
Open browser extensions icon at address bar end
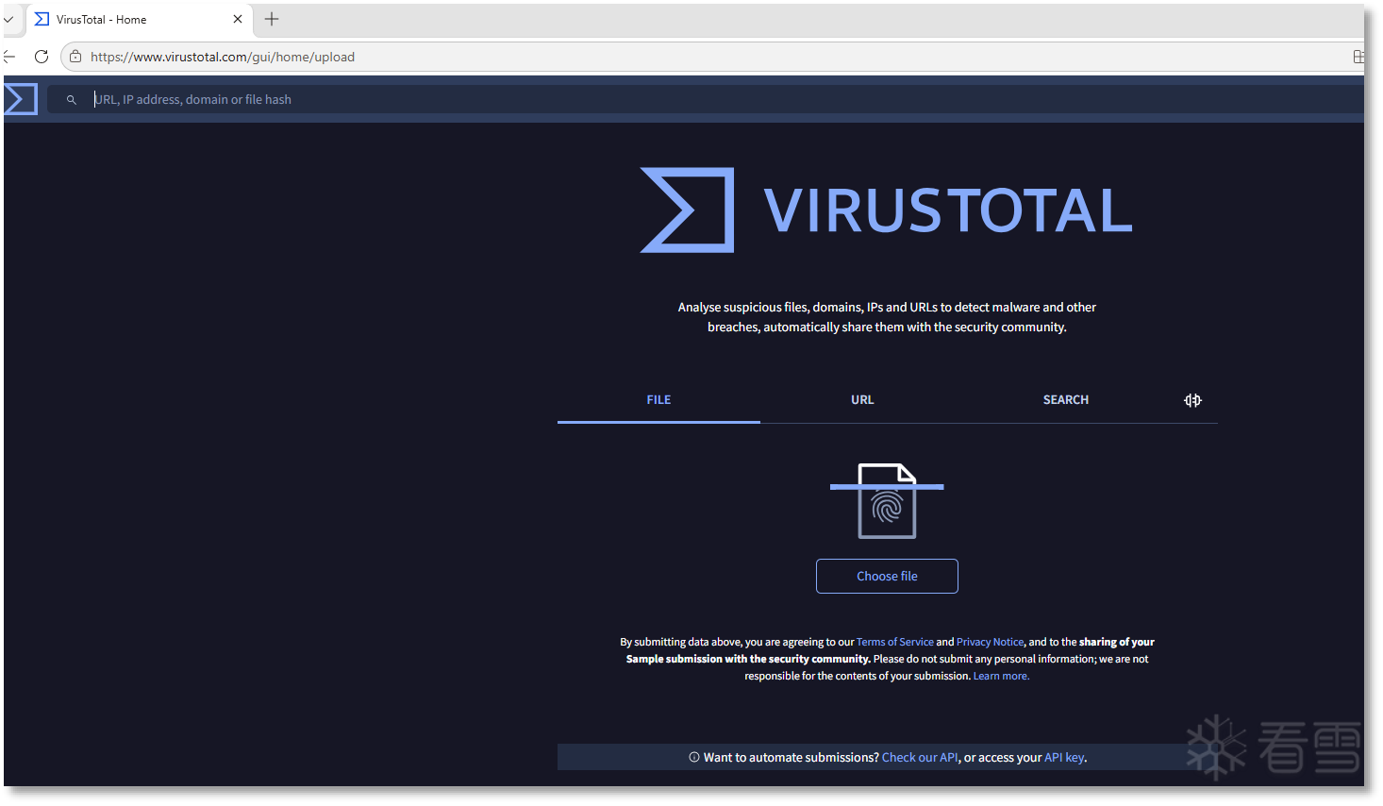click(x=1358, y=57)
